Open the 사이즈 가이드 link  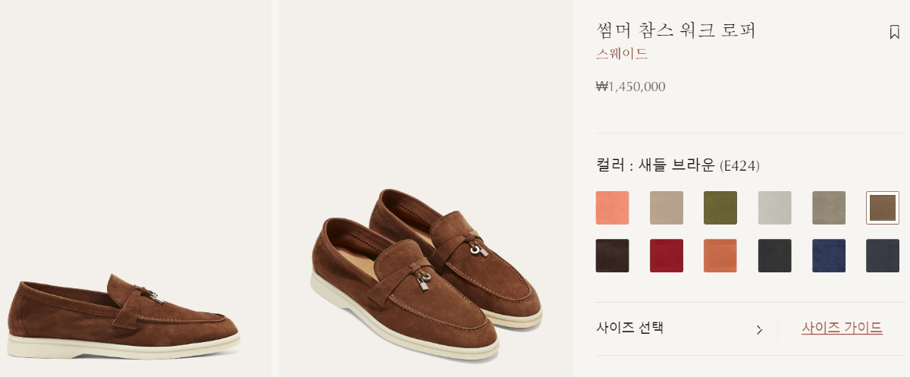pos(842,328)
